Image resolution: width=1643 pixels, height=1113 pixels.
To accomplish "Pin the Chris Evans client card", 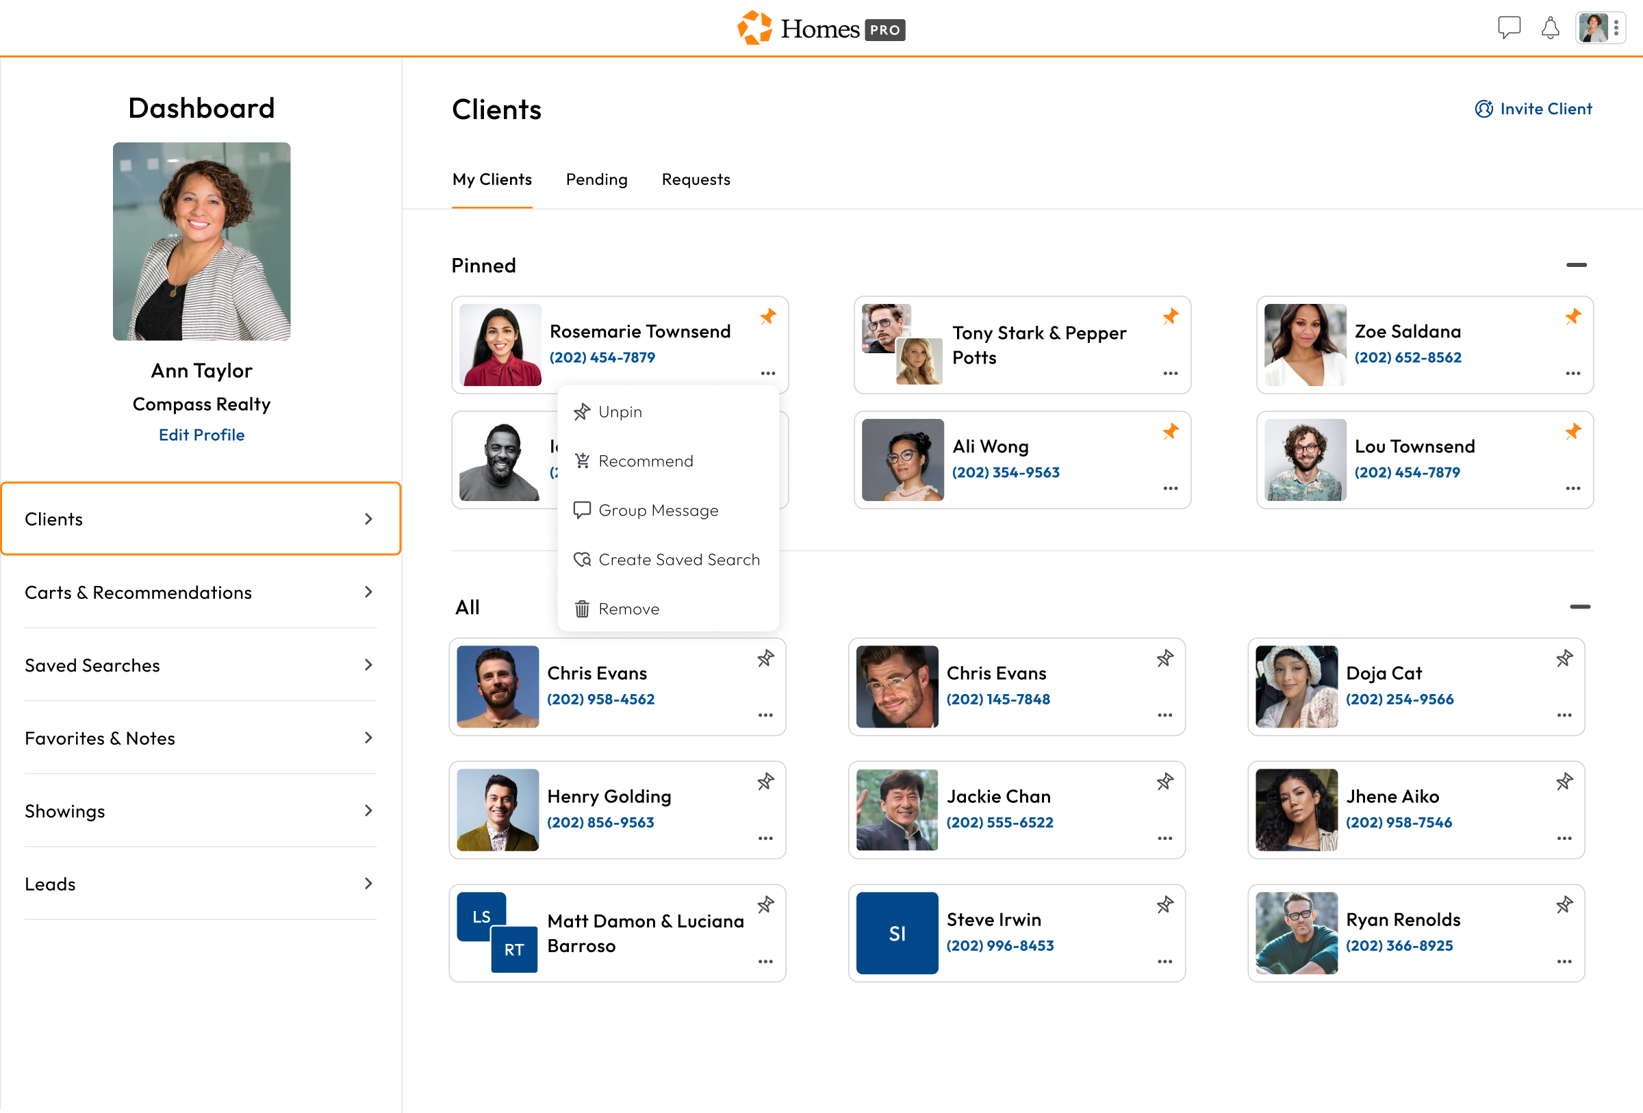I will point(765,658).
